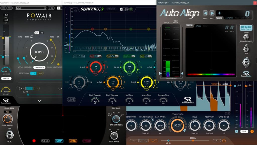Click PREV arrow in Auto Align
Image resolution: width=257 pixels, height=145 pixels.
click(x=205, y=13)
